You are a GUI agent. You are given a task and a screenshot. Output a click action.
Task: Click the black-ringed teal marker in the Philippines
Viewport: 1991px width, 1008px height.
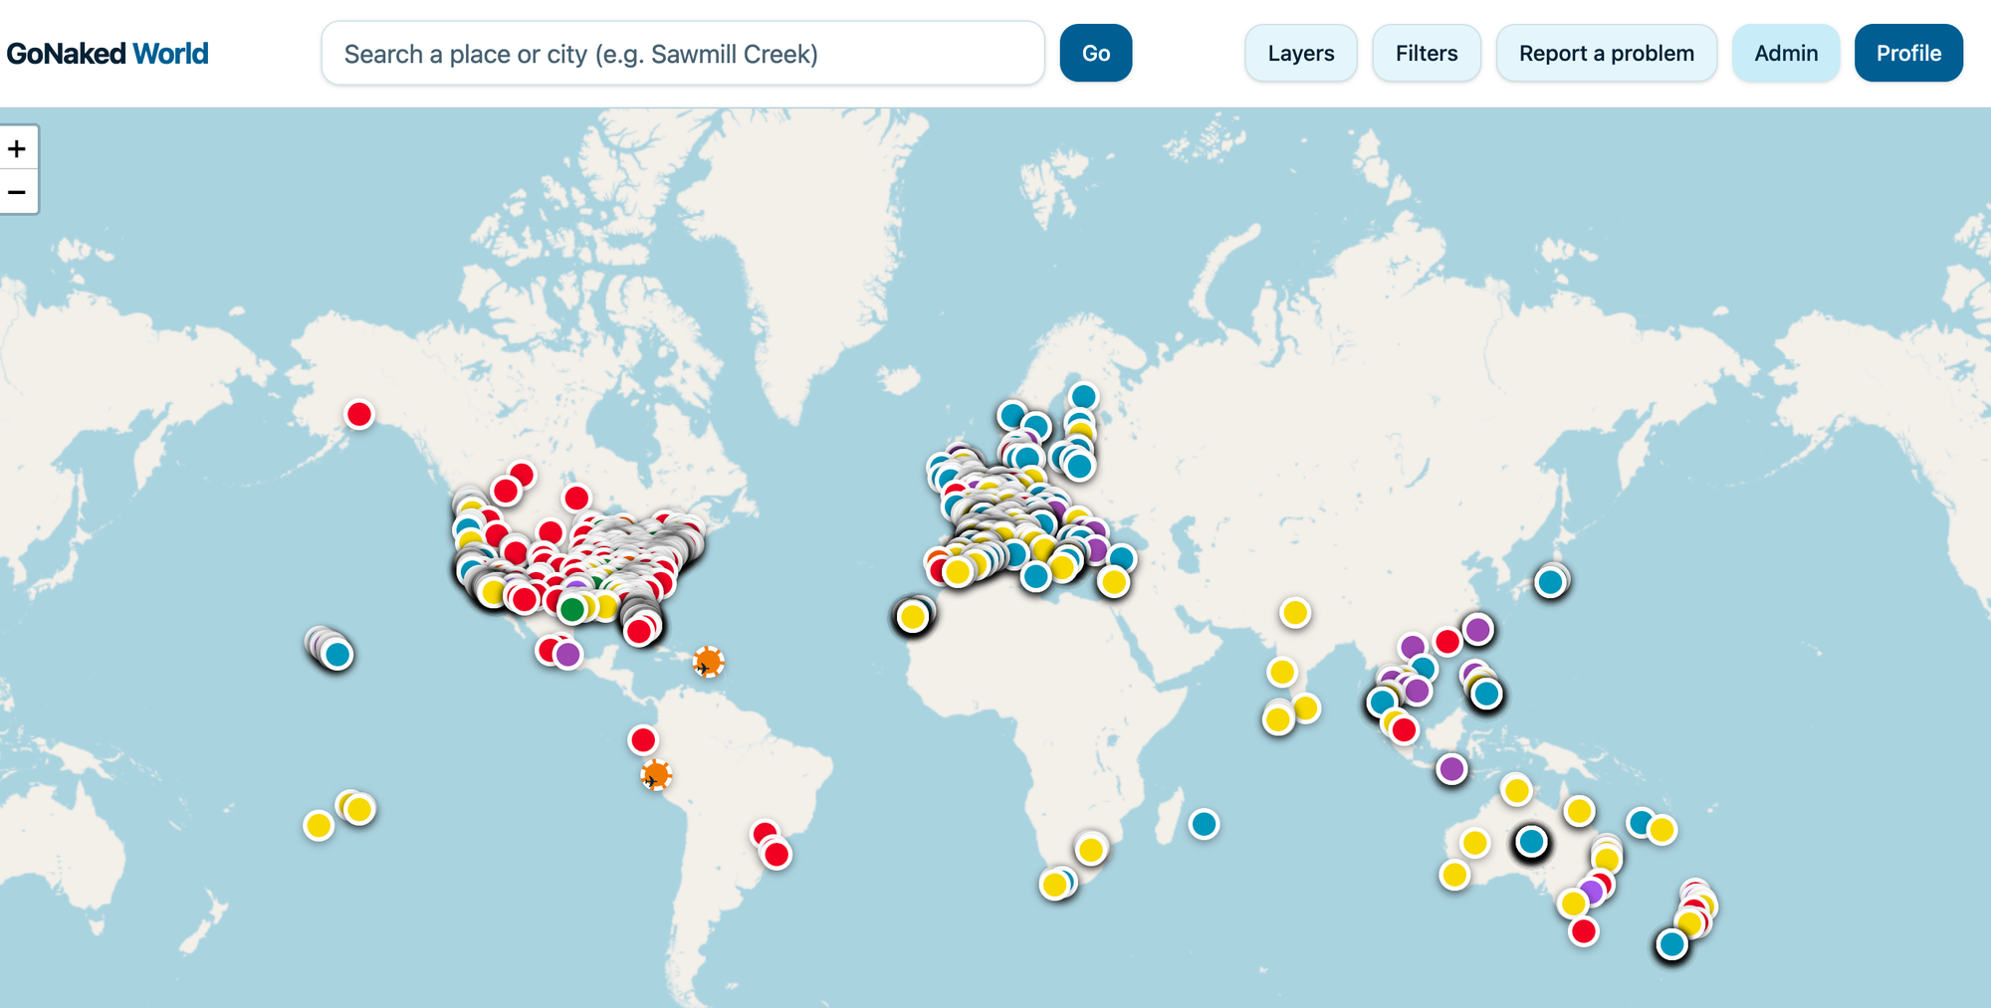[x=1486, y=694]
